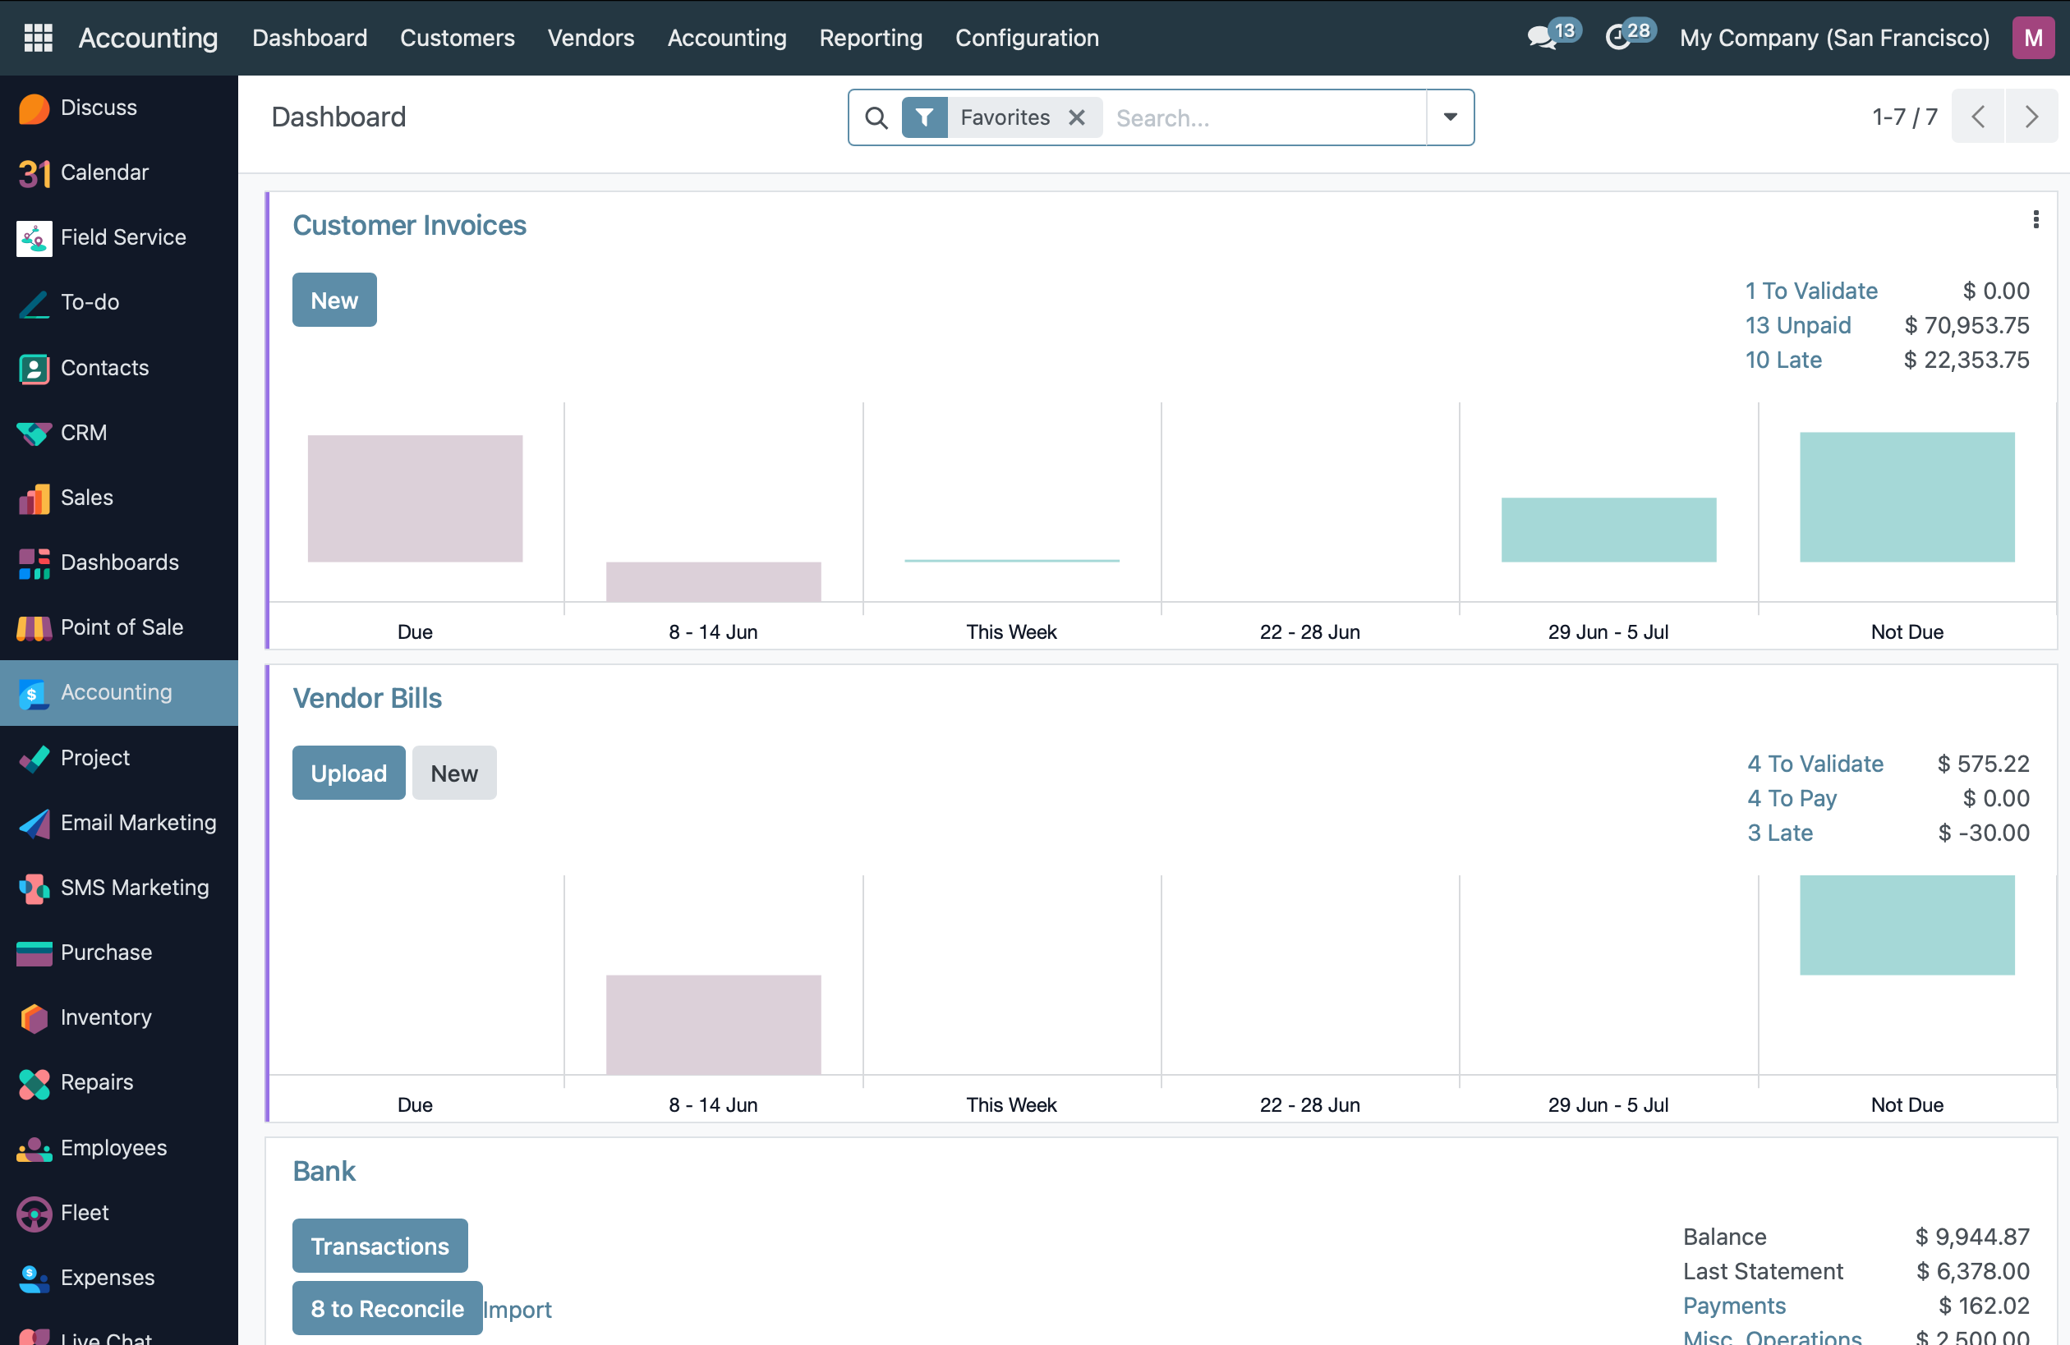Open the Configuration menu
This screenshot has width=2070, height=1345.
click(1026, 38)
